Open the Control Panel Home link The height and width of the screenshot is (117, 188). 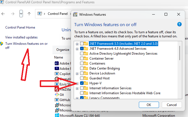click(20, 27)
